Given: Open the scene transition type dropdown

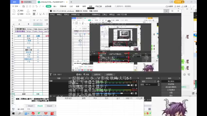Looking at the screenshot, I should [x=149, y=81].
